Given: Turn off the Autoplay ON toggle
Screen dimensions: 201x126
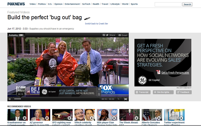Looking at the screenshot, I should pos(21,35).
